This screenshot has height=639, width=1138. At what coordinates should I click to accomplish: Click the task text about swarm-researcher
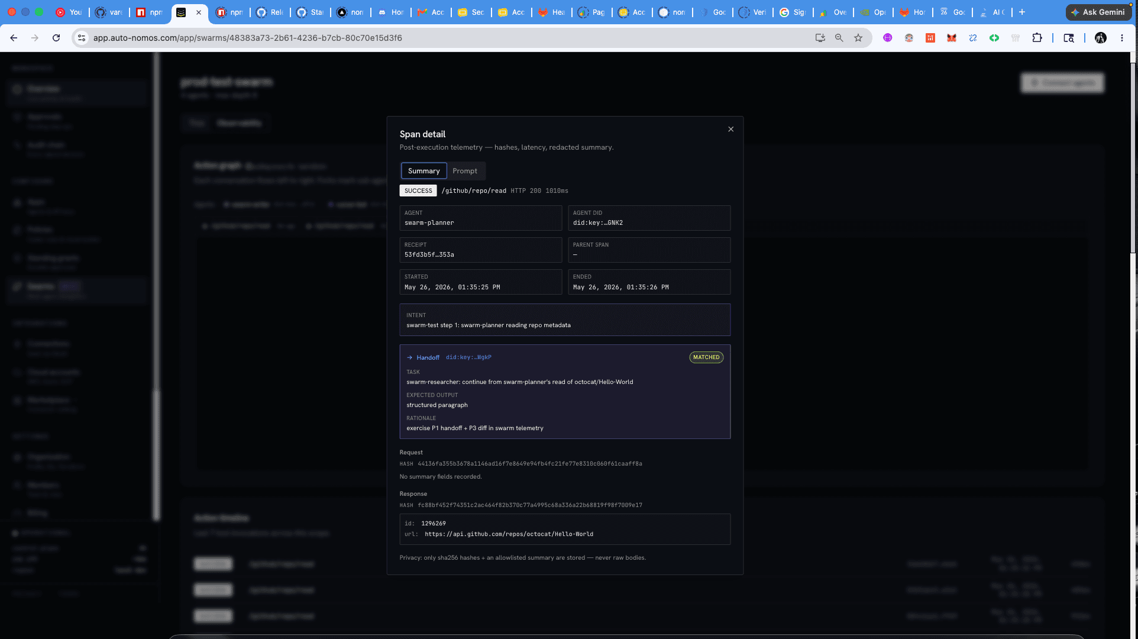(520, 382)
